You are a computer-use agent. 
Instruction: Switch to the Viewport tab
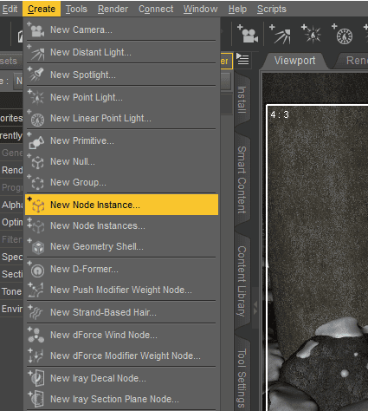[x=294, y=61]
